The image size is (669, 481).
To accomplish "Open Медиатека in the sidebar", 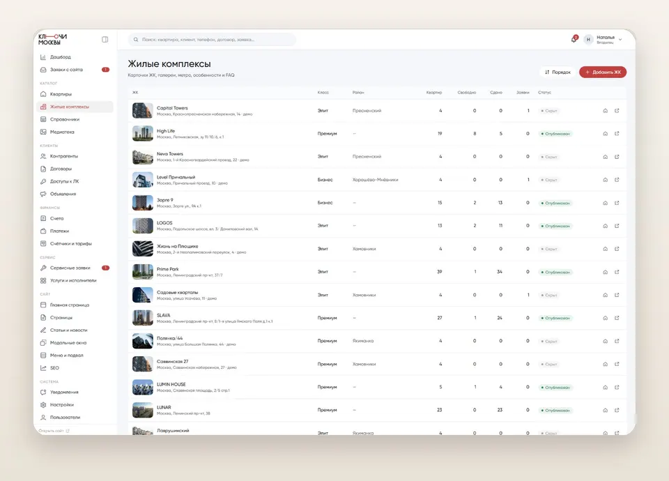I will (75, 132).
